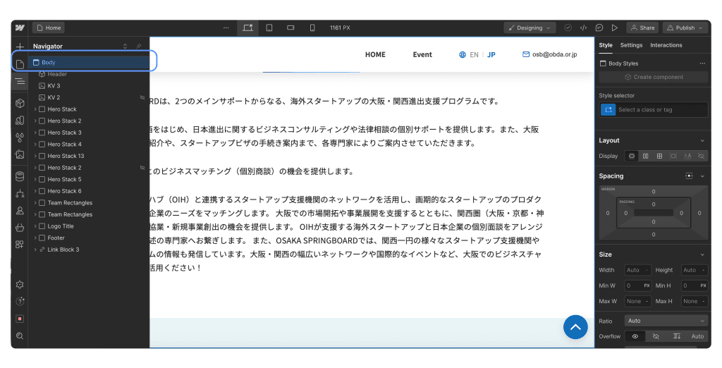Set overflow to hidden
The width and height of the screenshot is (722, 368).
pyautogui.click(x=655, y=336)
